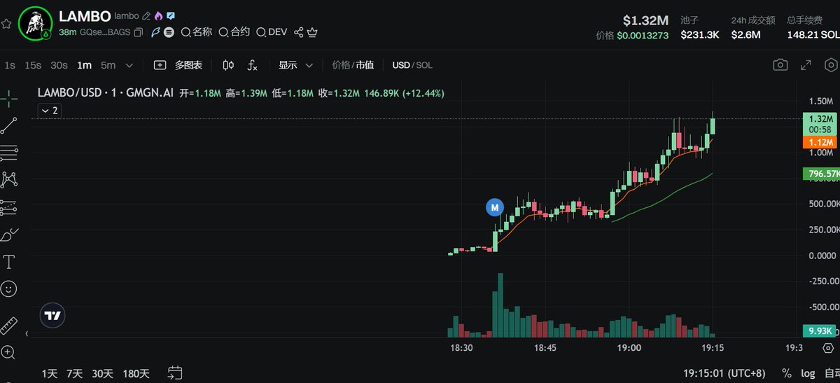Click the blue M marker on chart
Image resolution: width=840 pixels, height=383 pixels.
tap(495, 207)
